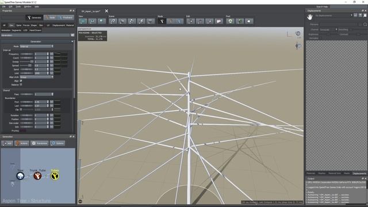Click the round icon at viewport bottom-left
This screenshot has width=368, height=207.
point(80,201)
